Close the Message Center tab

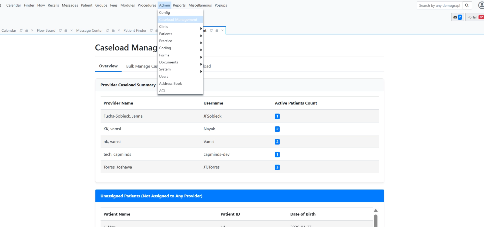[119, 30]
